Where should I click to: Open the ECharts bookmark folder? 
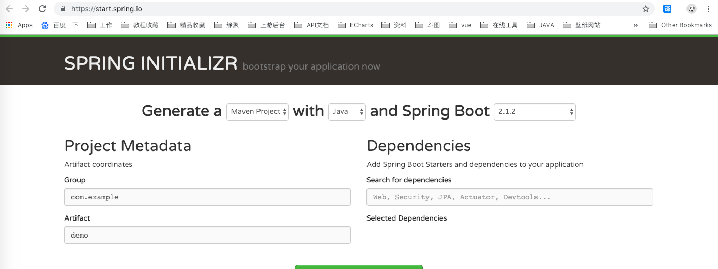point(355,25)
